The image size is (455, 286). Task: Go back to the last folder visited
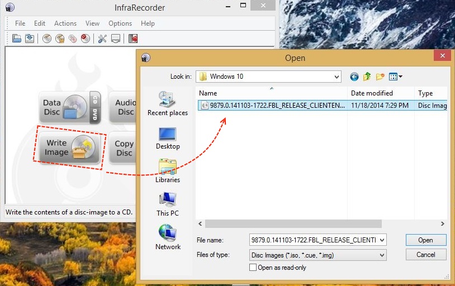point(354,77)
